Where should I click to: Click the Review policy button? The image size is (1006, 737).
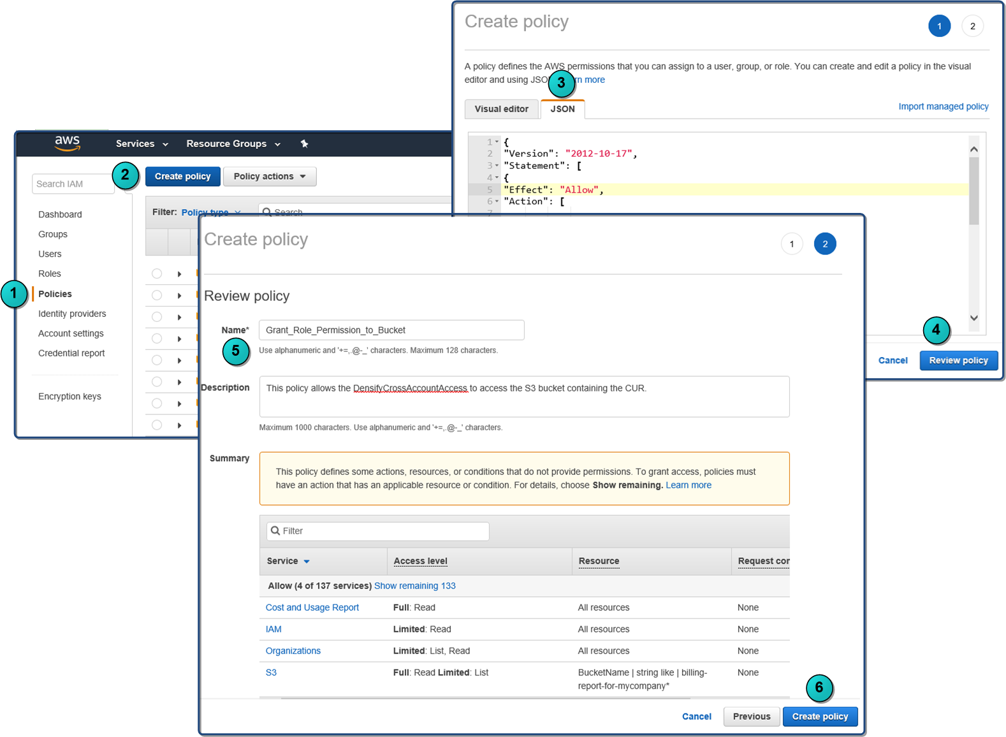coord(958,360)
